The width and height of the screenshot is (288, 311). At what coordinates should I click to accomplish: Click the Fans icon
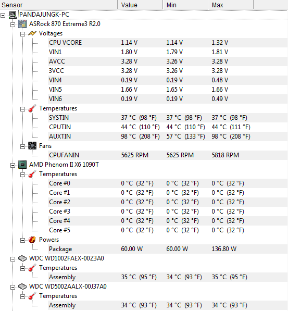(x=32, y=146)
